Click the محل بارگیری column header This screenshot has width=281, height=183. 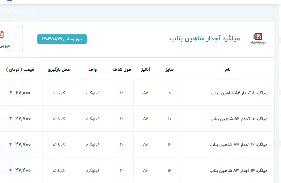[59, 70]
